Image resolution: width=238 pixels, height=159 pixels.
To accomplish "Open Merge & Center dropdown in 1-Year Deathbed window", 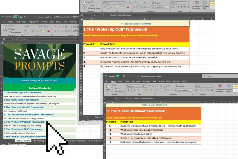I will 191,90.
